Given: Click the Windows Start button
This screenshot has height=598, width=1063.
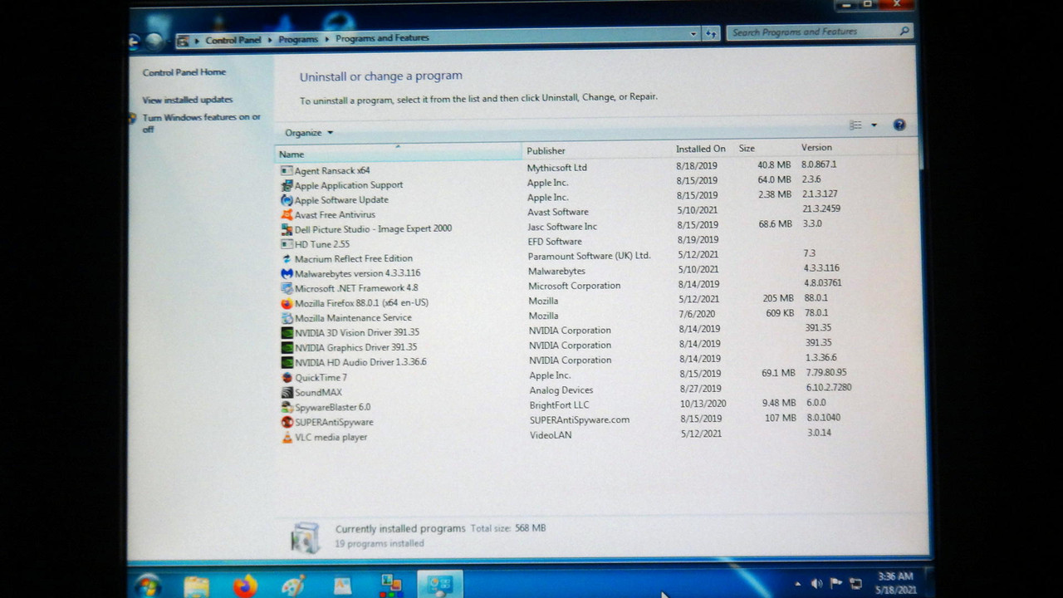Looking at the screenshot, I should point(148,586).
